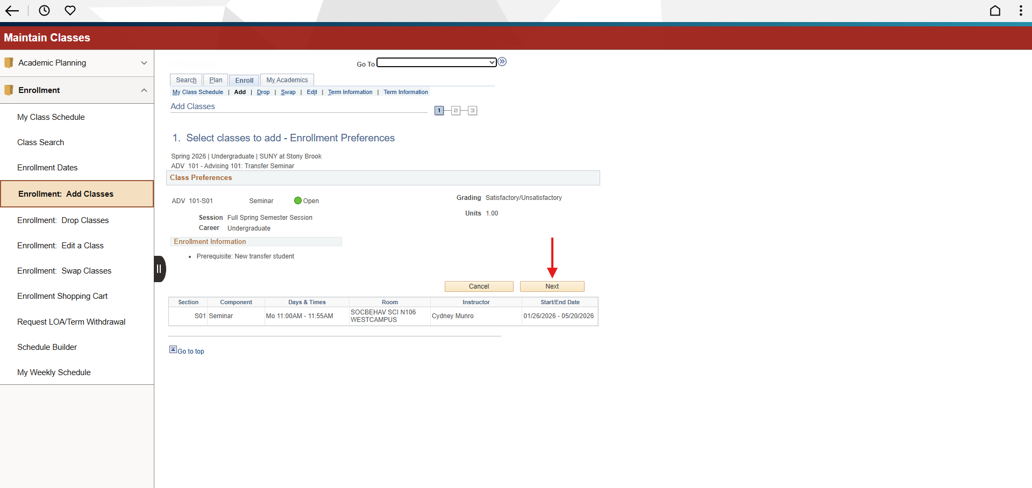Collapse sidebar using the handle

(x=160, y=269)
